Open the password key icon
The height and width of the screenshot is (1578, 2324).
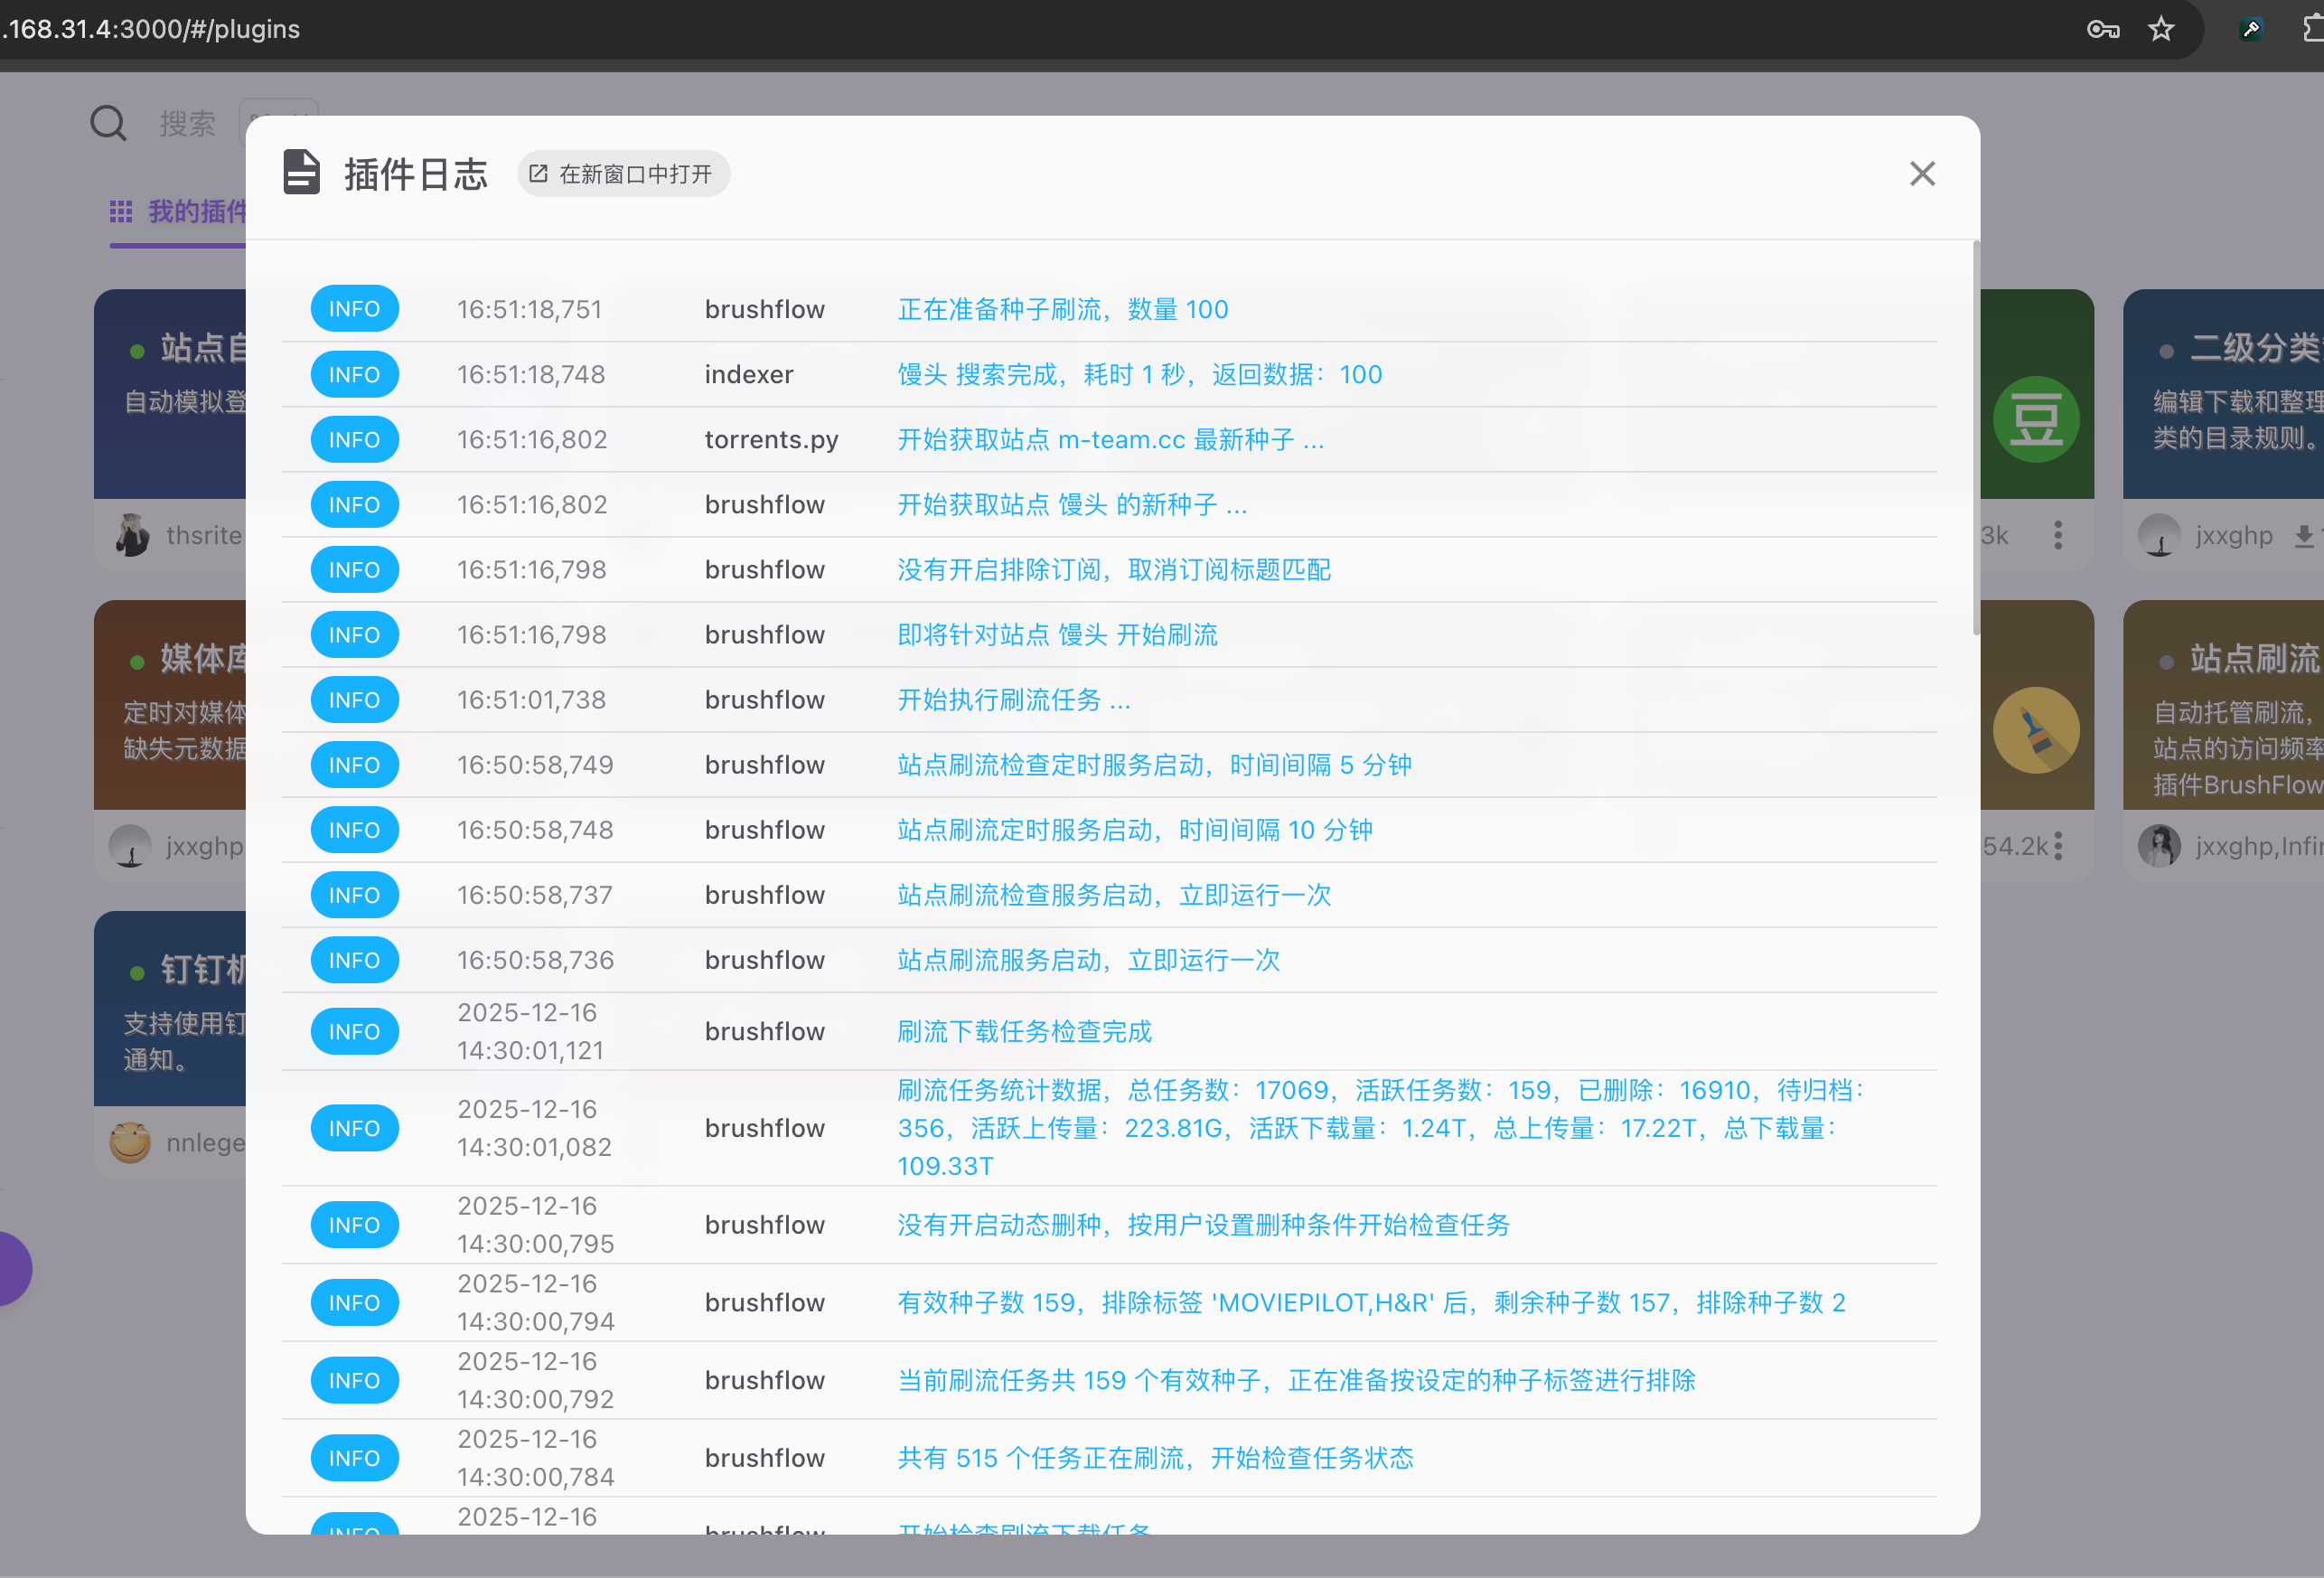[2102, 29]
